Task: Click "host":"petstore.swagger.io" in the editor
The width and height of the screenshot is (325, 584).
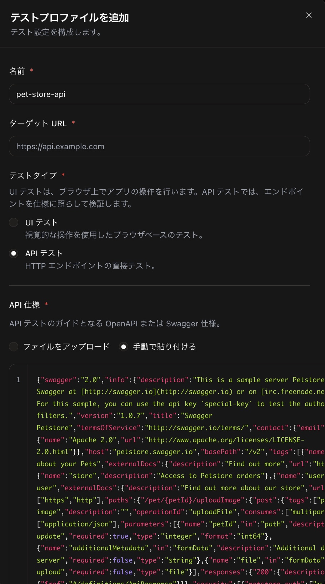Action: [x=141, y=452]
